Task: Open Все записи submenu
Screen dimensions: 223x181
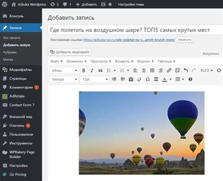Action: tap(12, 38)
